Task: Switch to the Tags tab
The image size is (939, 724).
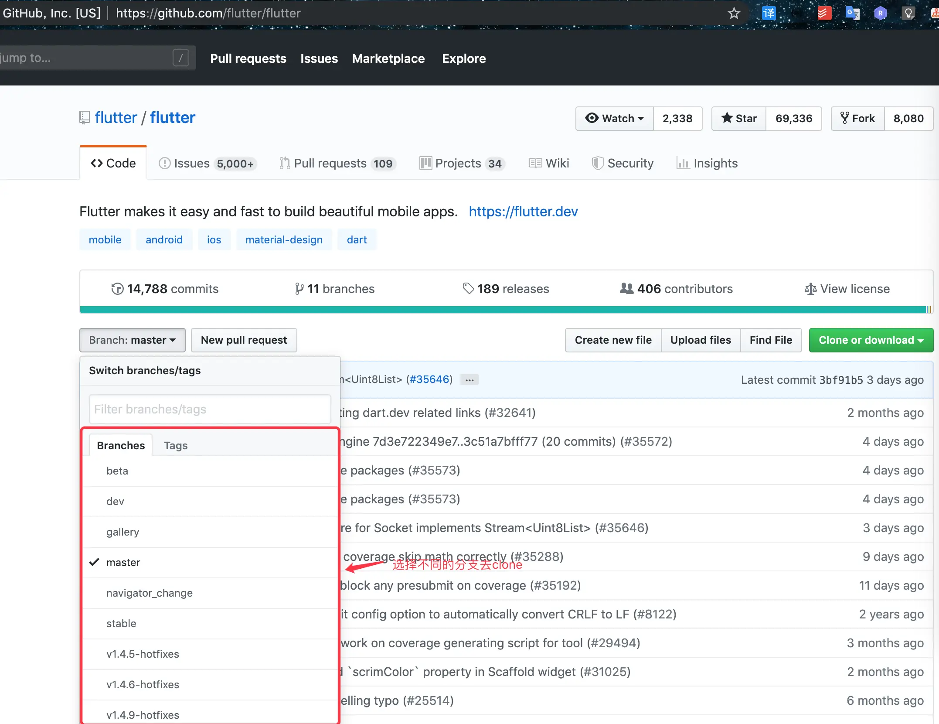Action: point(176,446)
